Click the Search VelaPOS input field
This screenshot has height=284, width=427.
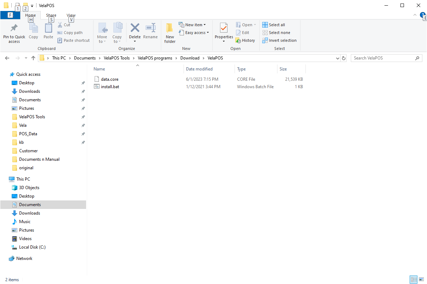click(383, 58)
